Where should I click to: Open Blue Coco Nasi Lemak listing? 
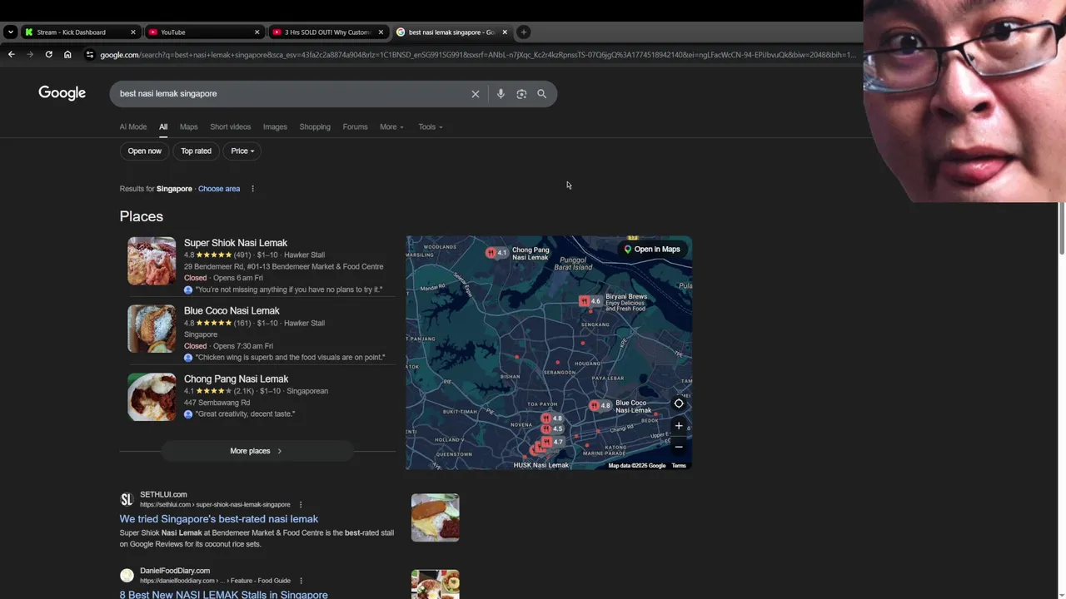coord(232,311)
